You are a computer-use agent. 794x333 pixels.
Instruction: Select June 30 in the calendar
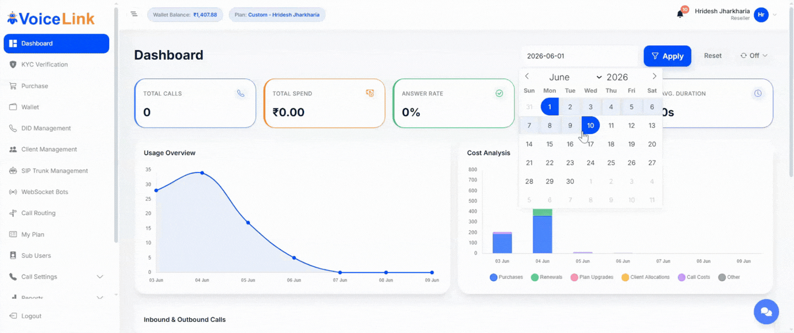coord(570,181)
